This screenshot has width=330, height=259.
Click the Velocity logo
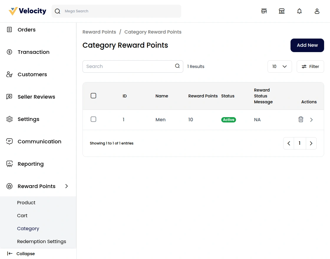click(x=27, y=11)
